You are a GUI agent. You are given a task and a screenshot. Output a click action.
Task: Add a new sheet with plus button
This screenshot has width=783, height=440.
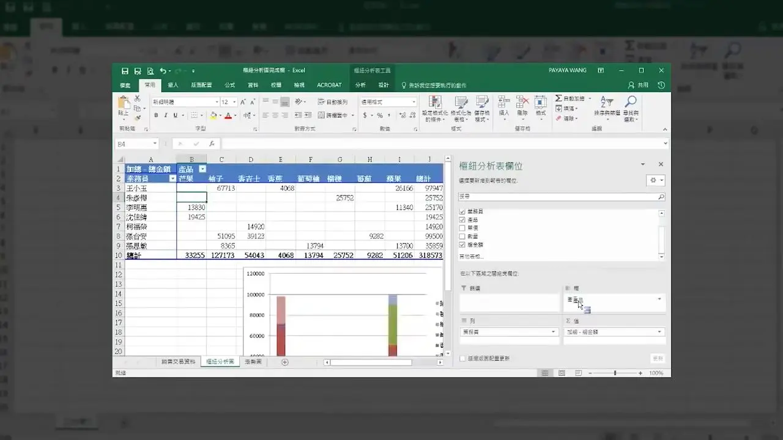pyautogui.click(x=284, y=362)
